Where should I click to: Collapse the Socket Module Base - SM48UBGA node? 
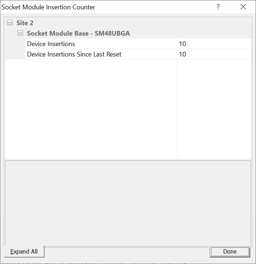click(x=20, y=33)
